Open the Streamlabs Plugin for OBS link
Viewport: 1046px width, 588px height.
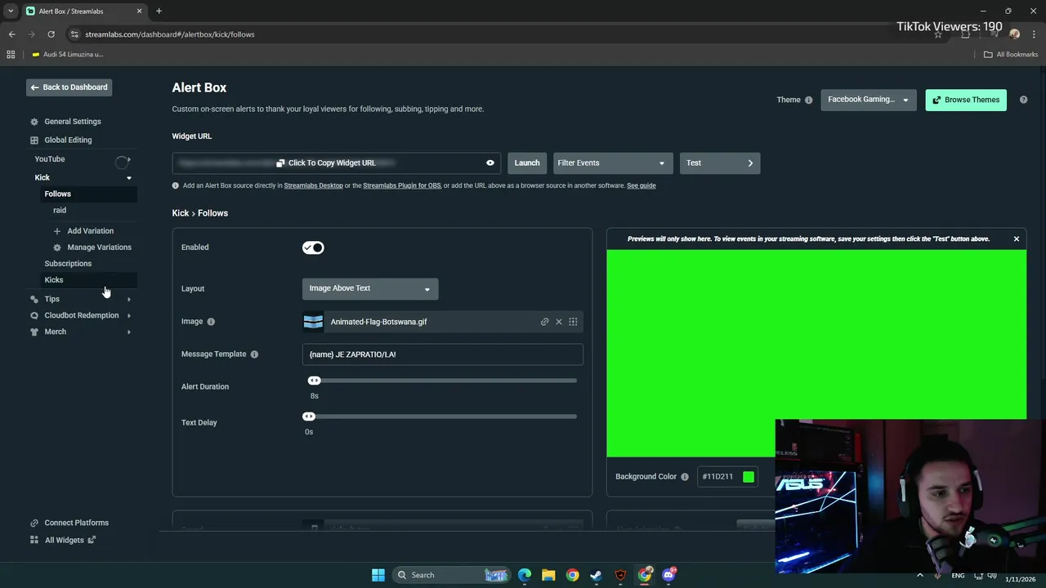[401, 185]
